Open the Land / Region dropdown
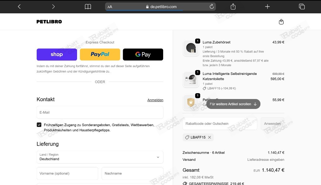The image size is (321, 185). [100, 157]
